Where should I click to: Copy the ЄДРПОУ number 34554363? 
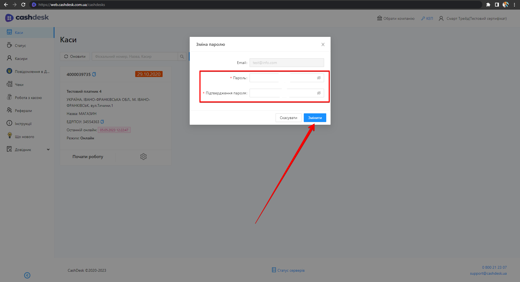click(102, 122)
